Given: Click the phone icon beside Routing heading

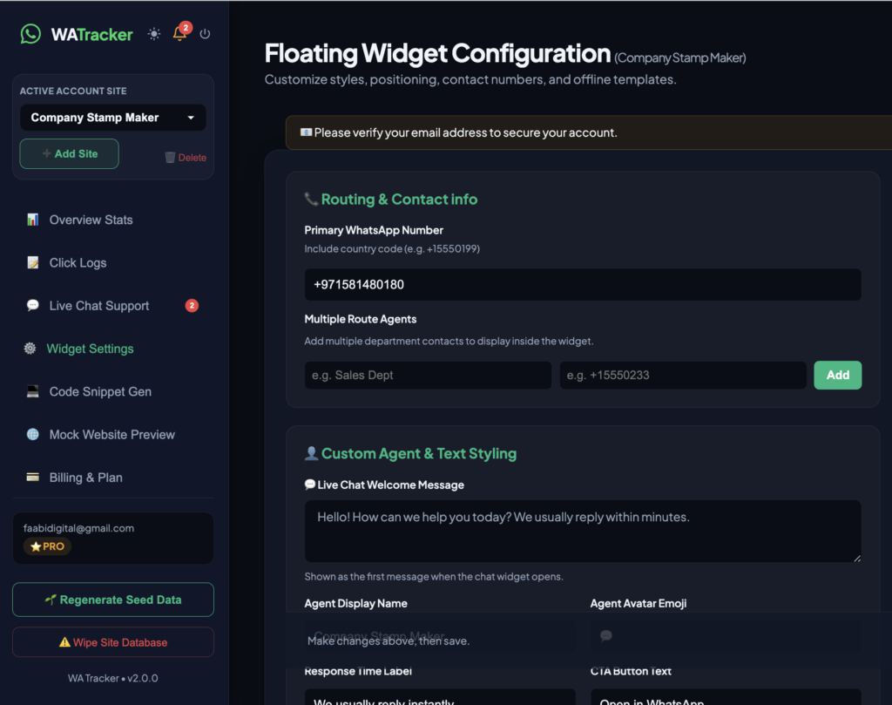Looking at the screenshot, I should [x=311, y=200].
